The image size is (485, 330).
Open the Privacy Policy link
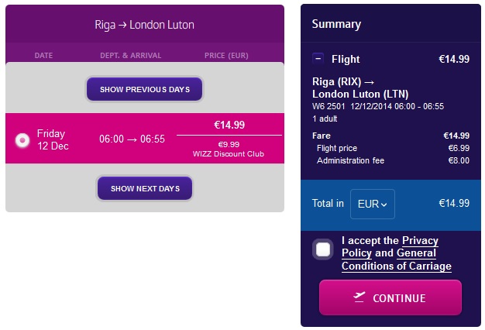click(x=390, y=246)
